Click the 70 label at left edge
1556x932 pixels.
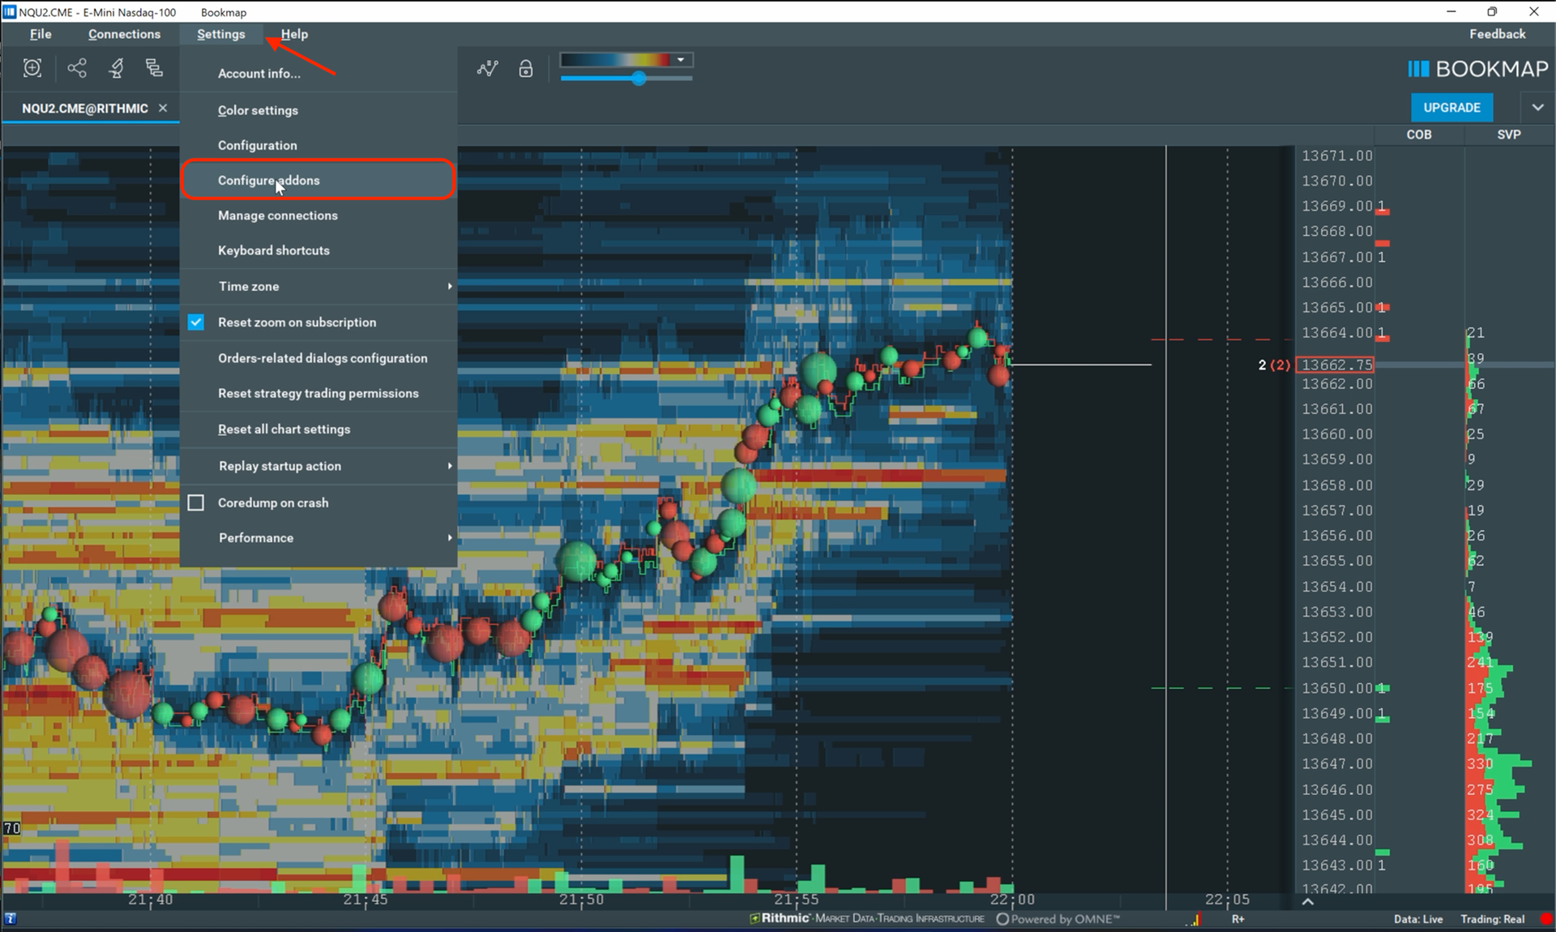coord(11,827)
